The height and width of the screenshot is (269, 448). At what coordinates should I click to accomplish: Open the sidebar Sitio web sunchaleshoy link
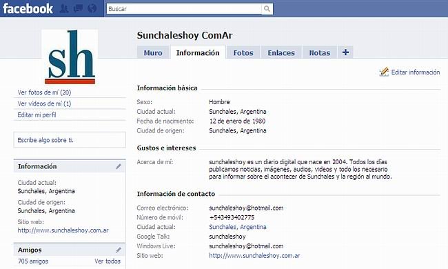coord(63,230)
